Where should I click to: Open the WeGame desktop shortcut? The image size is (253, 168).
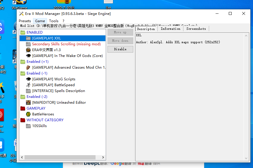click(19, 4)
